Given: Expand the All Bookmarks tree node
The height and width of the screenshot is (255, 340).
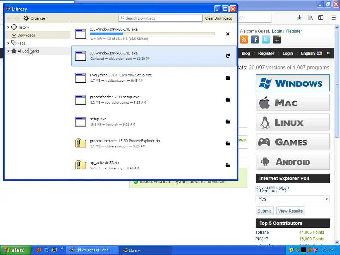Looking at the screenshot, I should click(x=8, y=51).
